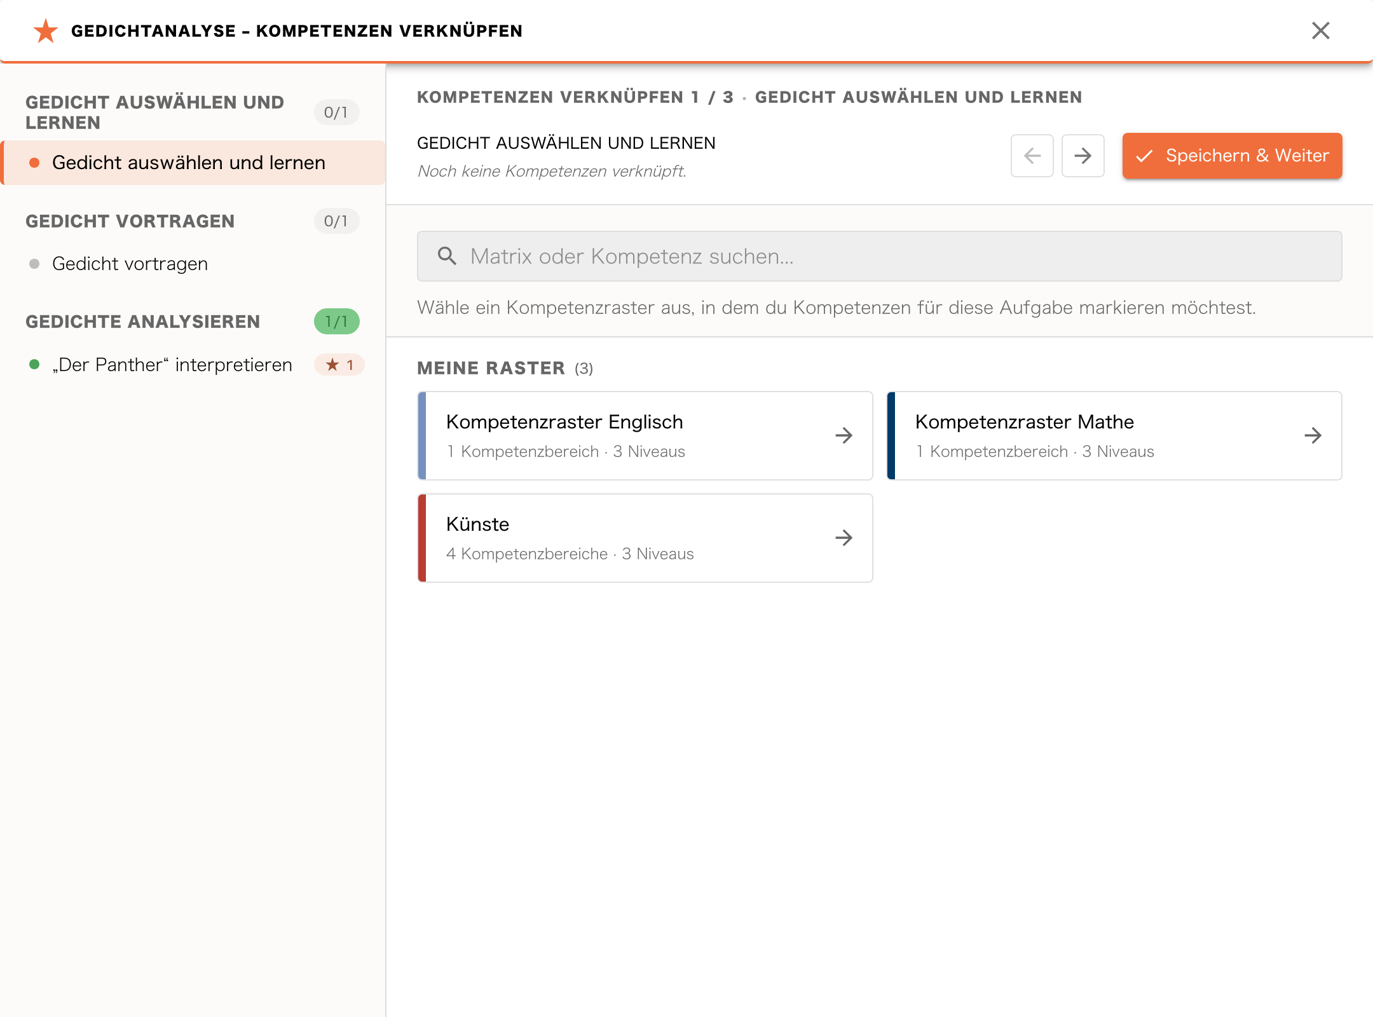Click gray dot beside Gedicht vortragen
This screenshot has height=1017, width=1373.
pyautogui.click(x=34, y=264)
